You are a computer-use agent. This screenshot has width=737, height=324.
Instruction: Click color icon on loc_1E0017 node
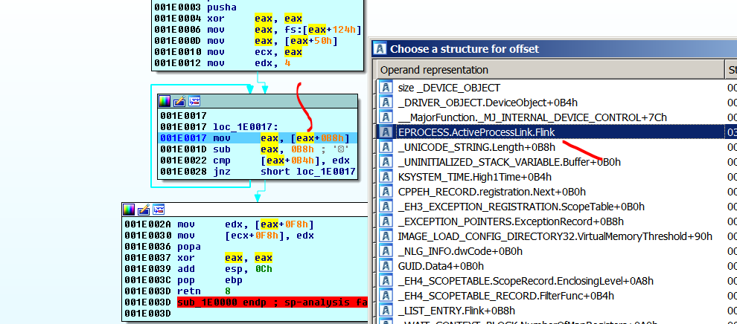point(165,101)
